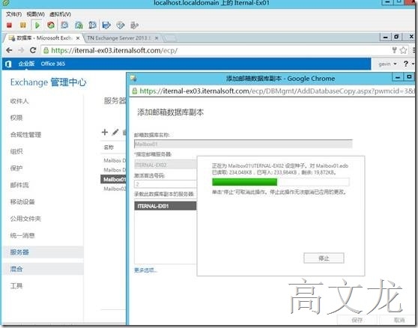Select ITERNAL-EX01 in the server list

click(166, 206)
